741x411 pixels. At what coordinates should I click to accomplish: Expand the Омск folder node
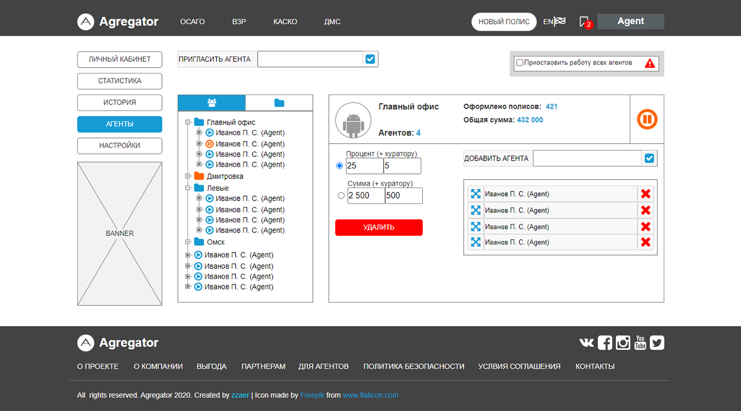click(188, 242)
